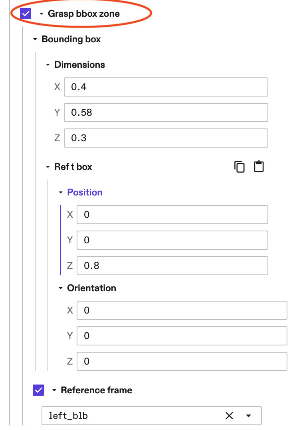Focus the Position X input field
Viewport: 297px width, 430px height.
[x=172, y=215]
